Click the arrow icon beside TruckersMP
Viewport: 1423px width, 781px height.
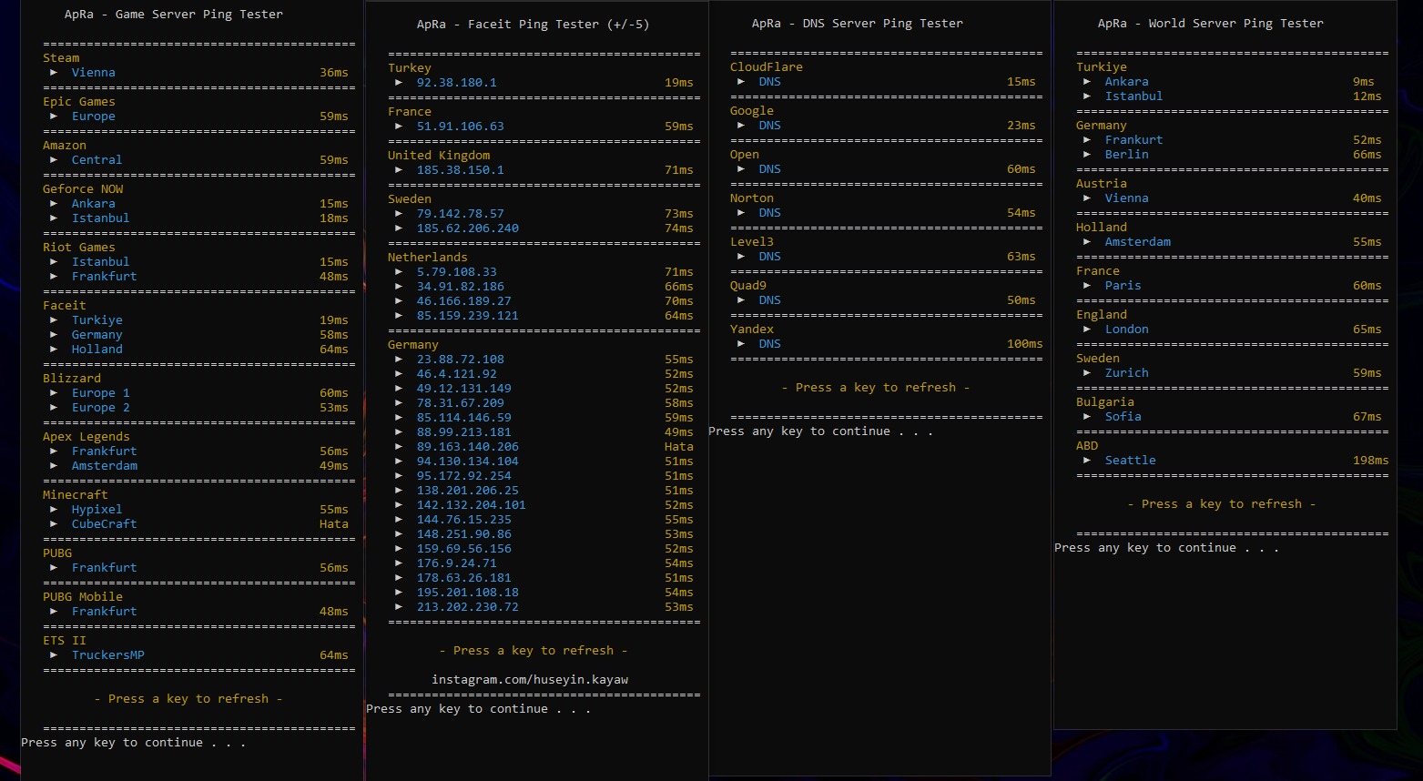coord(54,655)
